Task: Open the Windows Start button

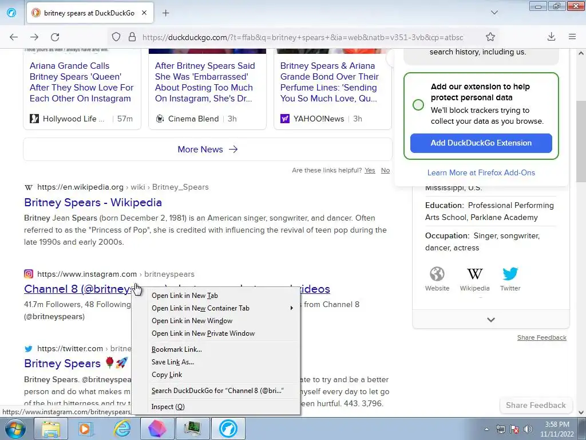Action: click(x=15, y=429)
